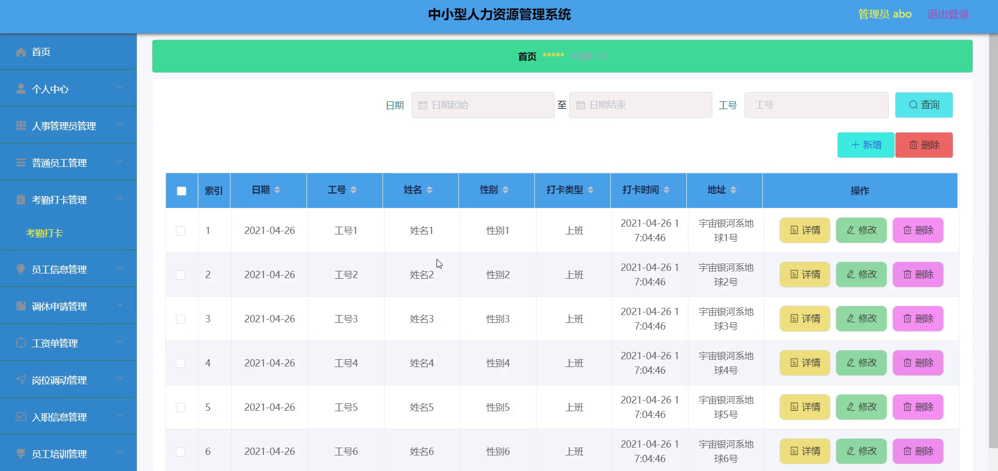
Task: Click the card icon beside 入职信息管理
Action: point(21,416)
